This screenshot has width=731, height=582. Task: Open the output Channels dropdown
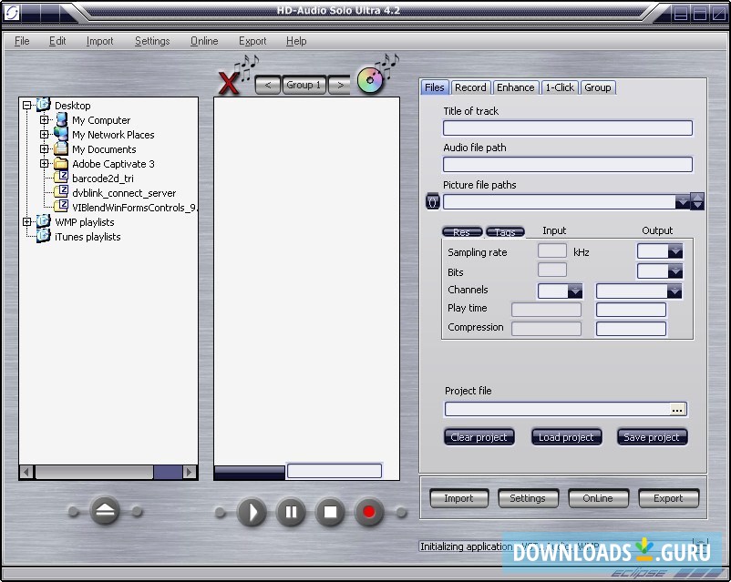[x=674, y=291]
